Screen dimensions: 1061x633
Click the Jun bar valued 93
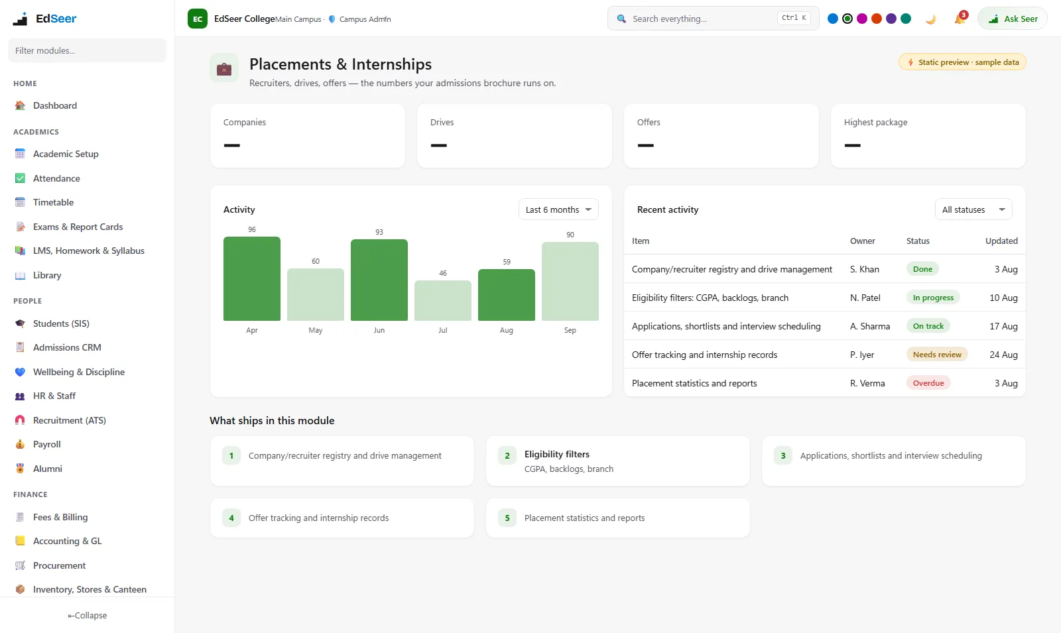[x=379, y=280]
